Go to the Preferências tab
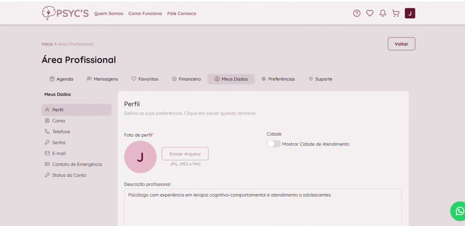Viewport: 465px width, 226px height. click(278, 79)
